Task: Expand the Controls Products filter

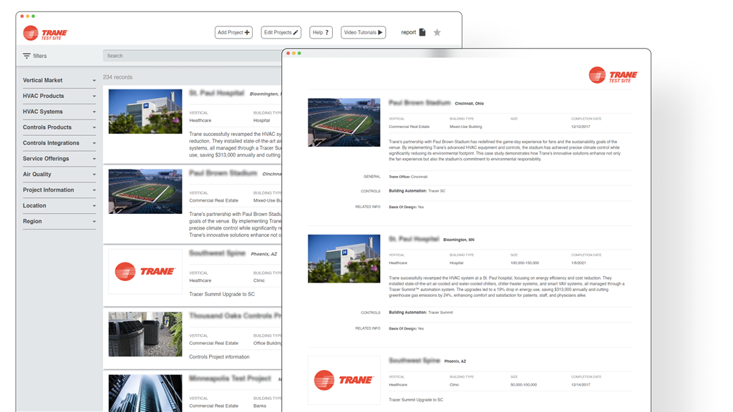Action: [59, 127]
